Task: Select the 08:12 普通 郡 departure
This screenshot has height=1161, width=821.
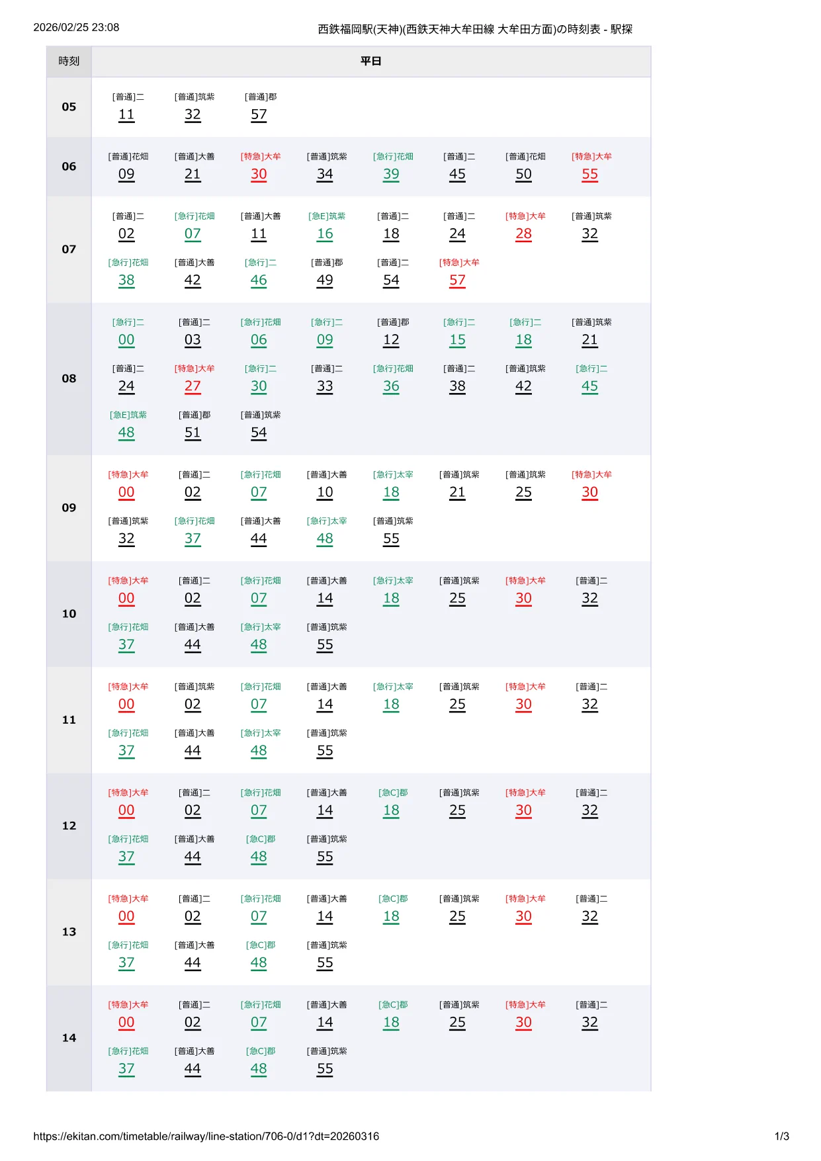Action: [x=391, y=340]
